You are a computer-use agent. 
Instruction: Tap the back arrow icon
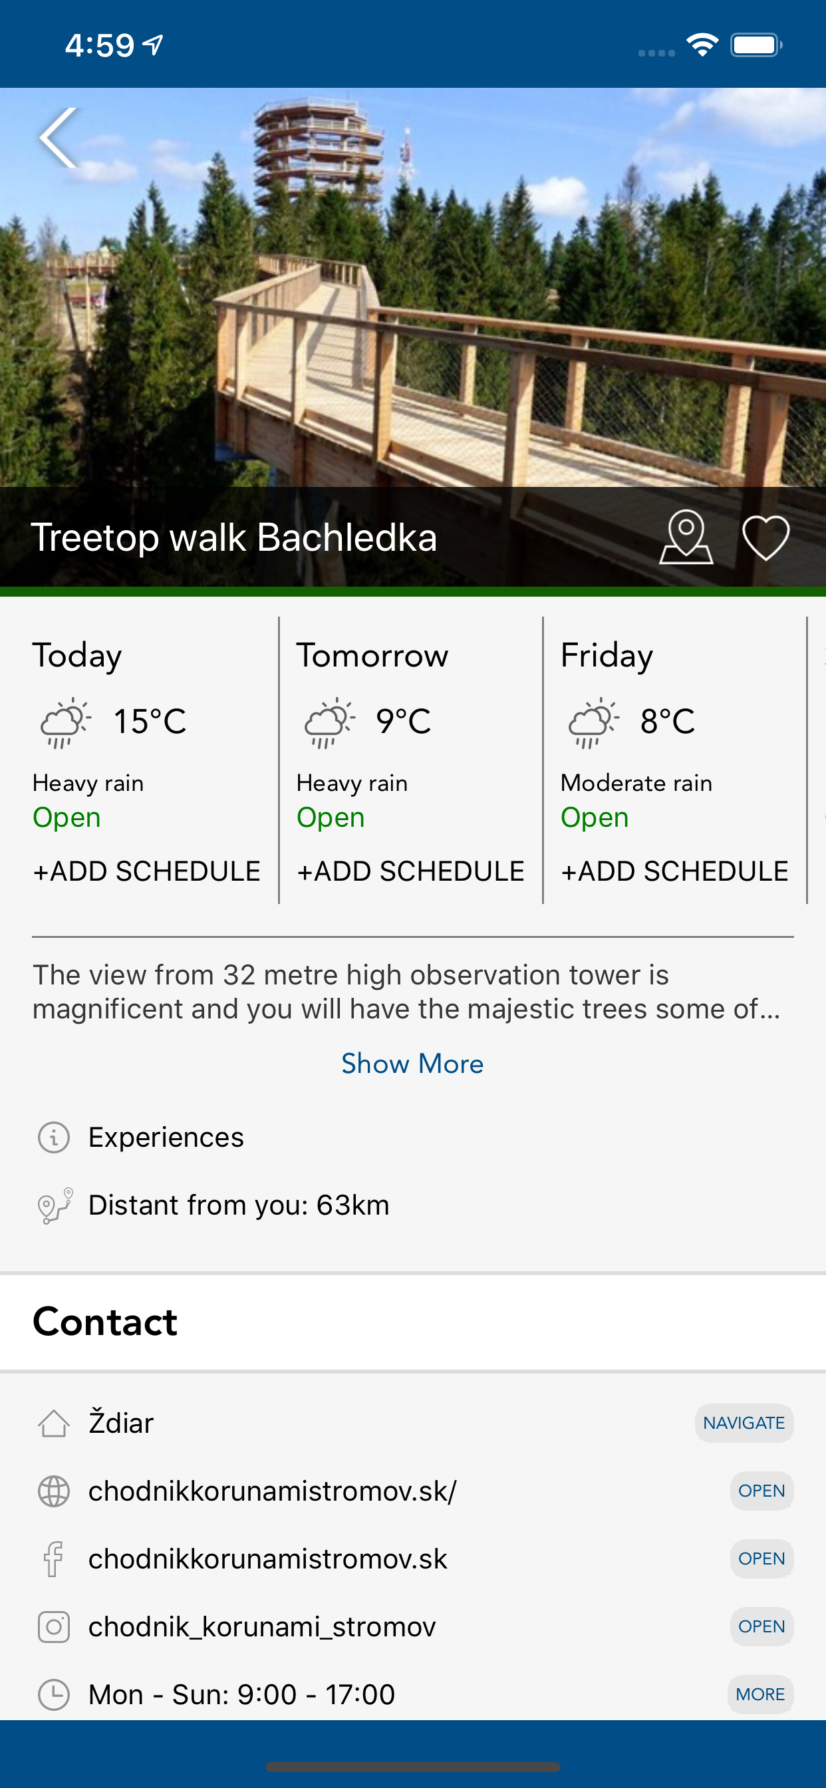59,138
